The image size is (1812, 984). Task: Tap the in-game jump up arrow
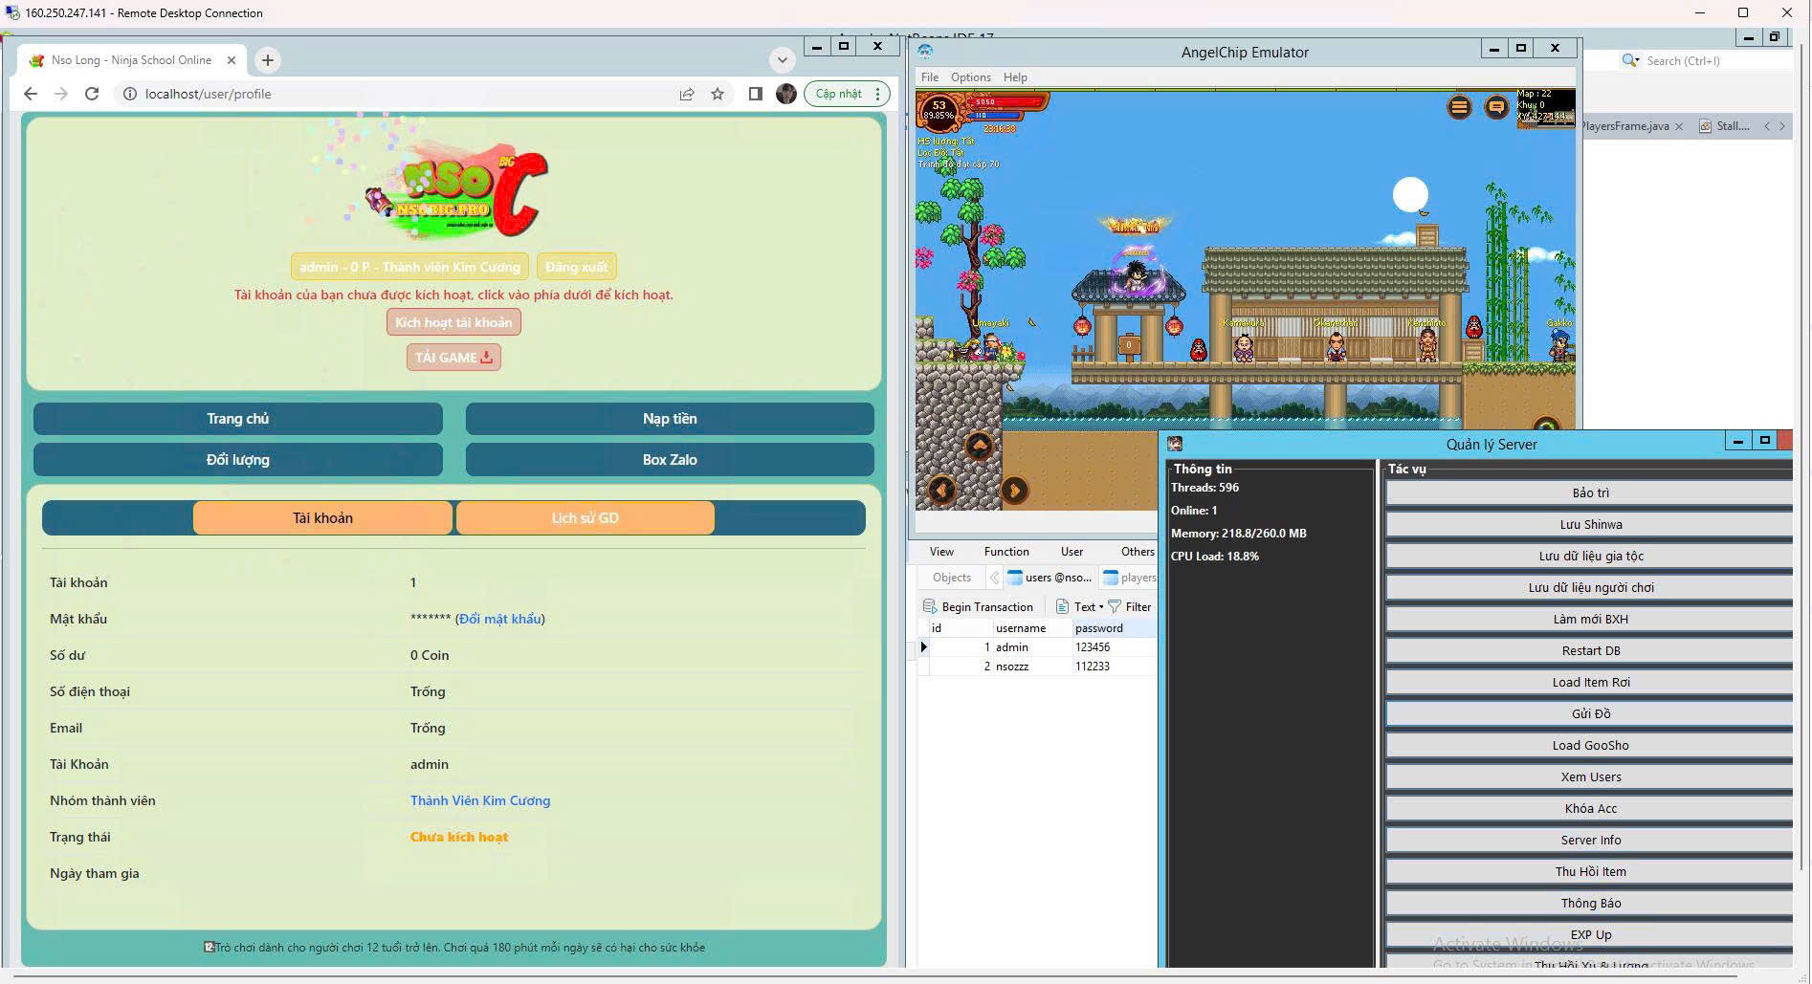979,445
